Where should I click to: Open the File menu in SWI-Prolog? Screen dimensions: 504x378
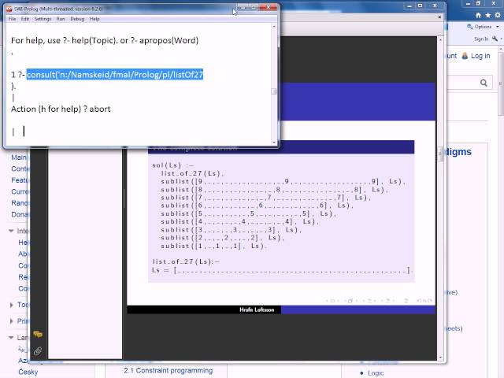(x=13, y=19)
